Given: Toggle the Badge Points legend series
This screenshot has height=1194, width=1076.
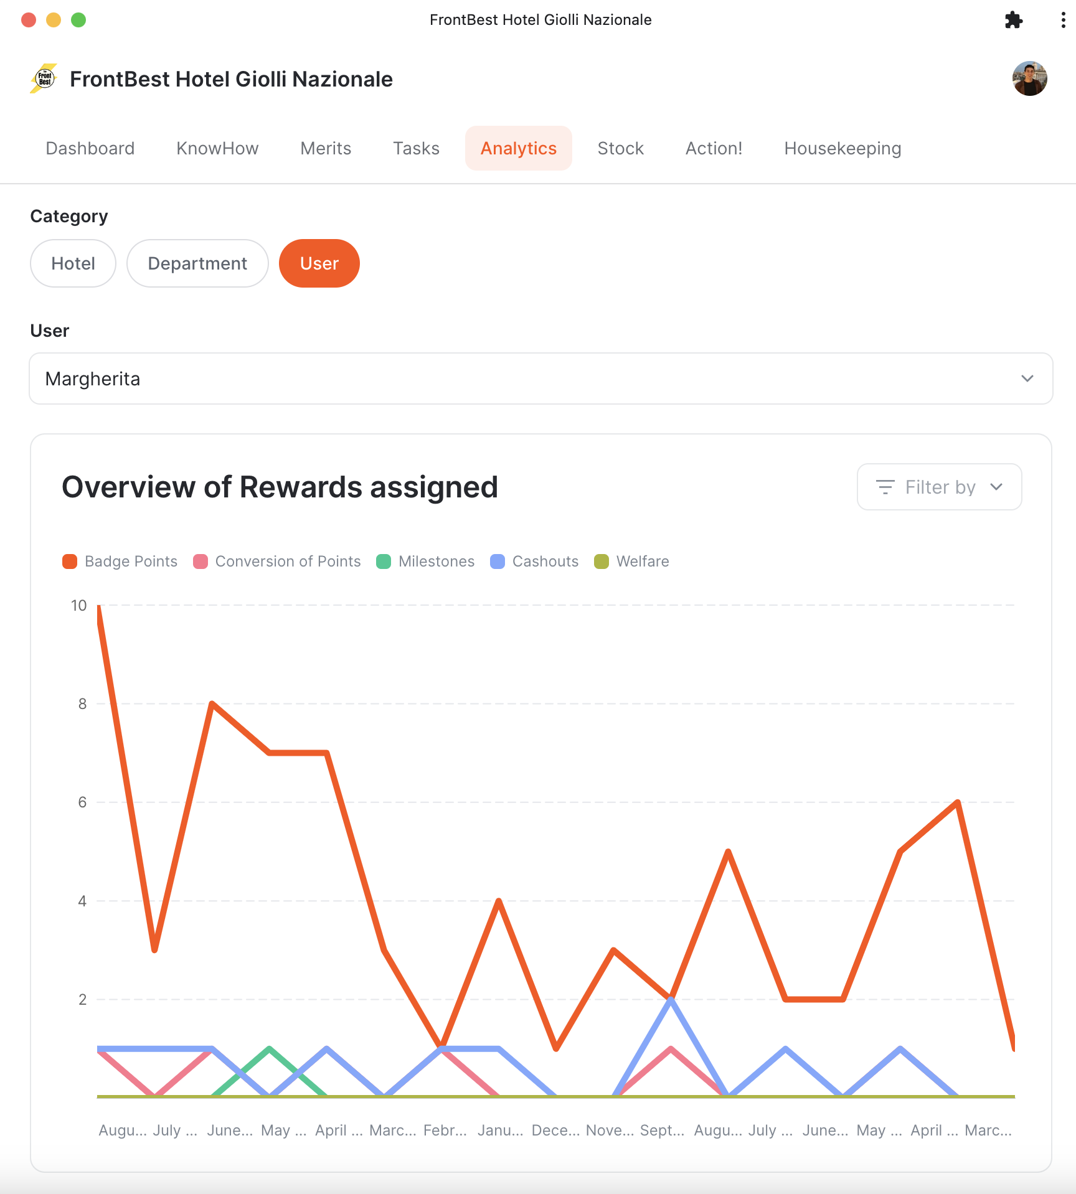Looking at the screenshot, I should point(120,562).
